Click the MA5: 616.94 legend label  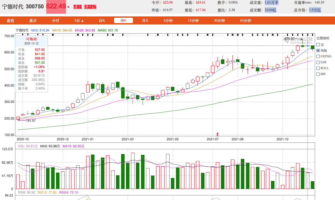pos(40,30)
